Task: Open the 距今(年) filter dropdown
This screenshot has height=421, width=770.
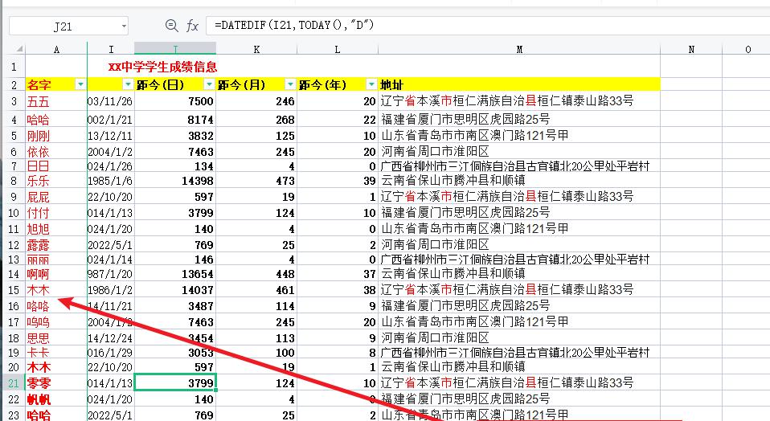Action: pyautogui.click(x=371, y=84)
